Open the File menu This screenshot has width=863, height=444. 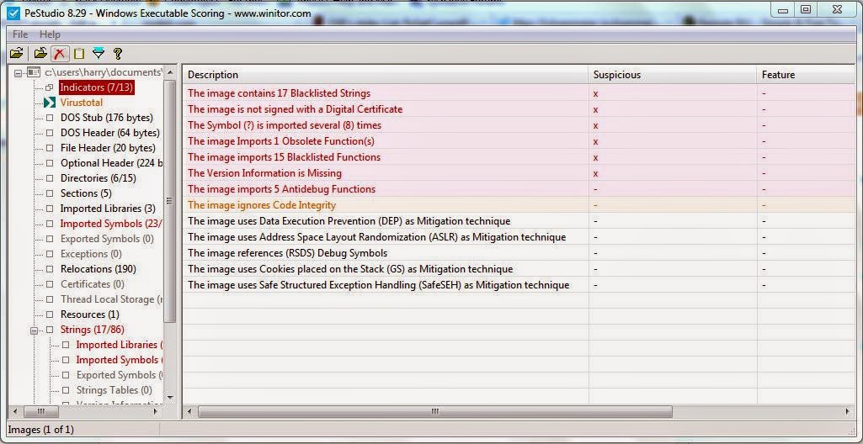[x=20, y=34]
